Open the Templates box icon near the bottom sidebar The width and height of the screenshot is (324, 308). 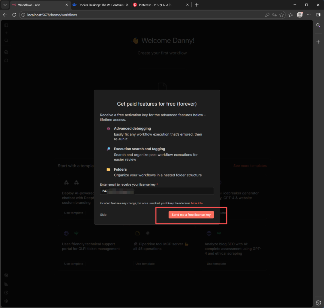pos(6,275)
